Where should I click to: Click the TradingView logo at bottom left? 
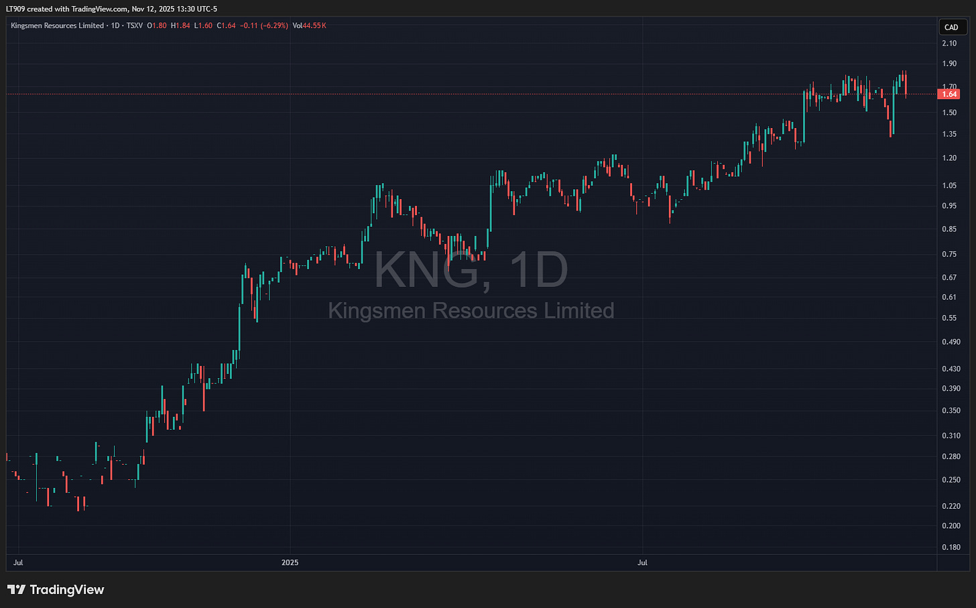(x=56, y=590)
